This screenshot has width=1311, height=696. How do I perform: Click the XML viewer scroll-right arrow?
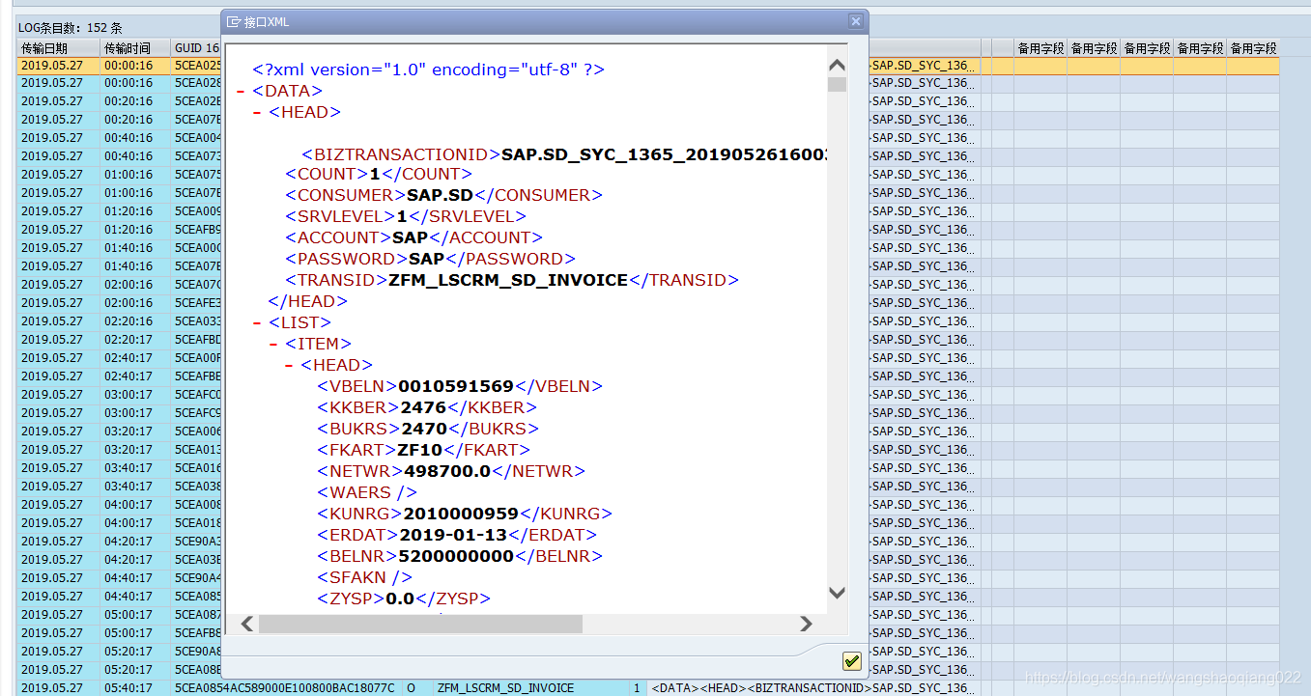coord(806,624)
